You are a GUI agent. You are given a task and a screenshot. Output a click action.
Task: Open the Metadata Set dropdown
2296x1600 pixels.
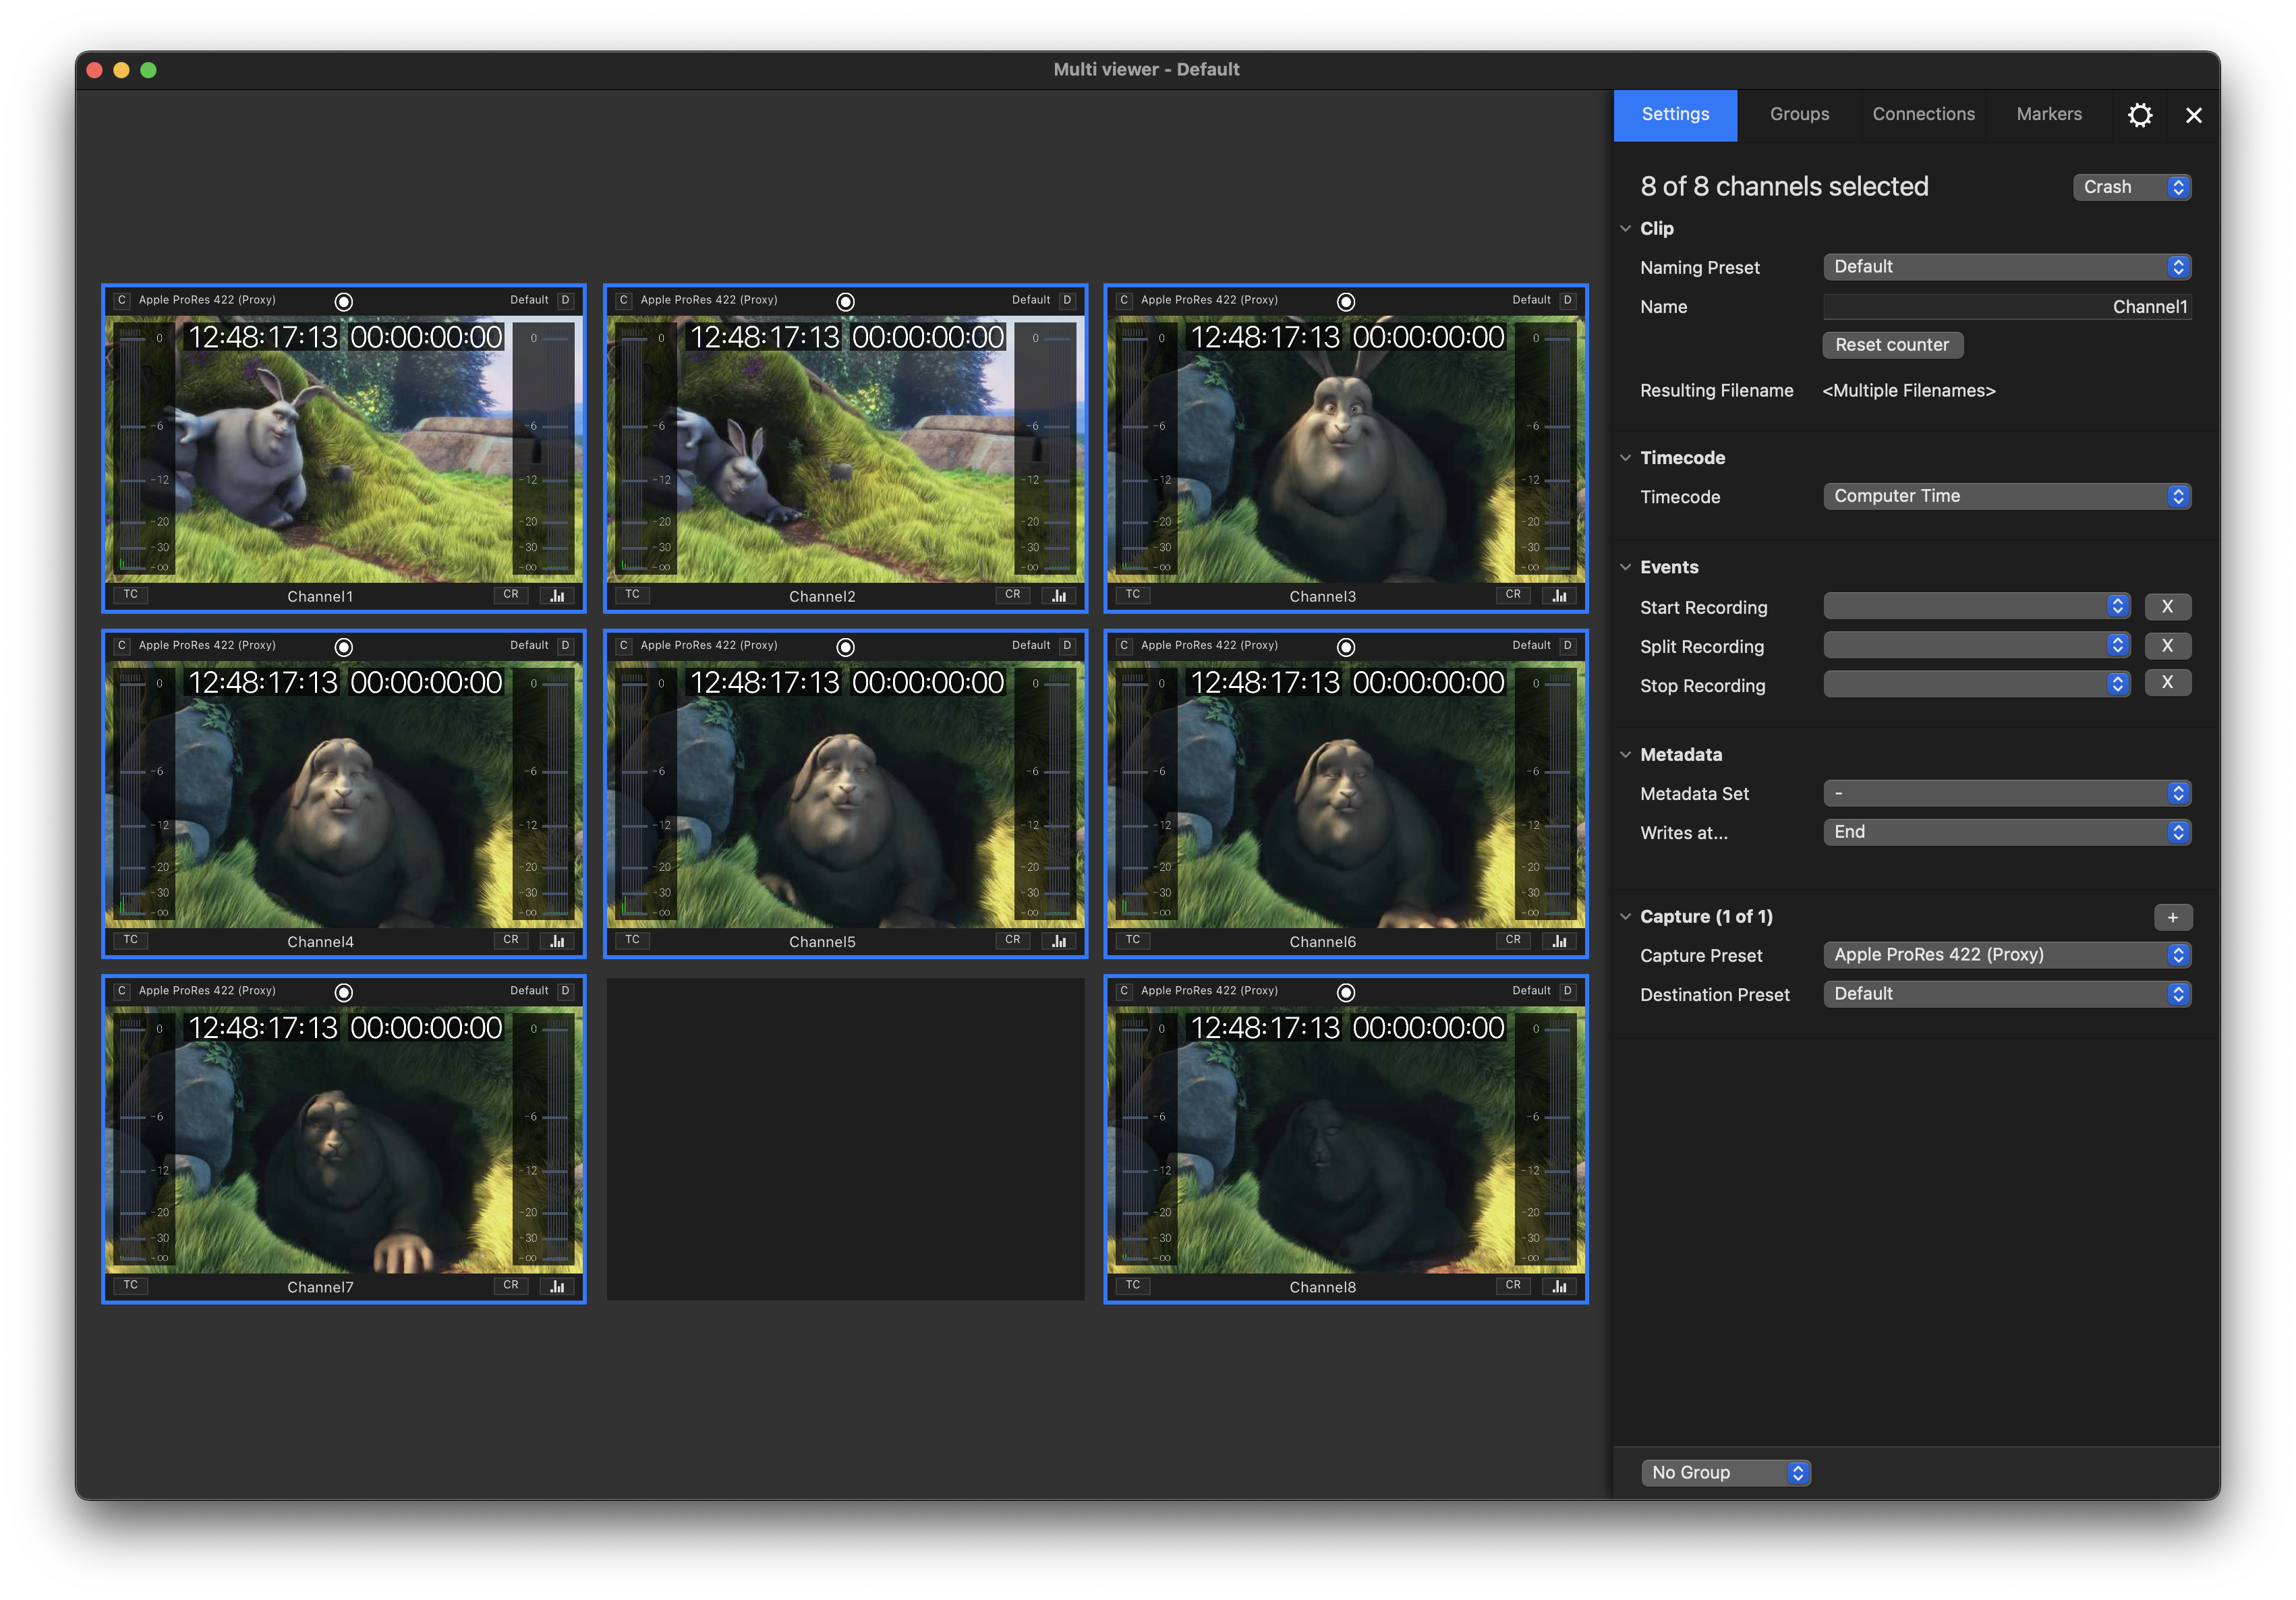(x=2007, y=793)
